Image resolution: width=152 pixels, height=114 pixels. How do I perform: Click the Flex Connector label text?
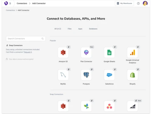point(86,61)
